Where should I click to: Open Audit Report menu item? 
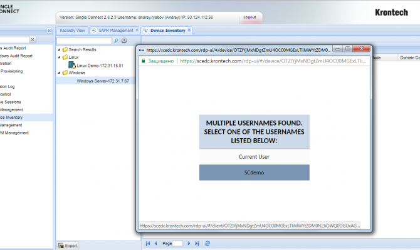point(13,48)
